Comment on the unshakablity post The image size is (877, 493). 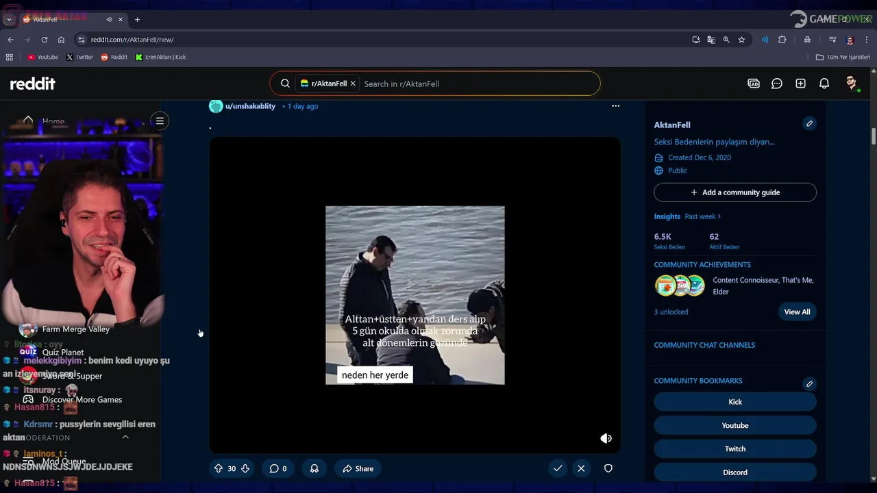coord(277,468)
